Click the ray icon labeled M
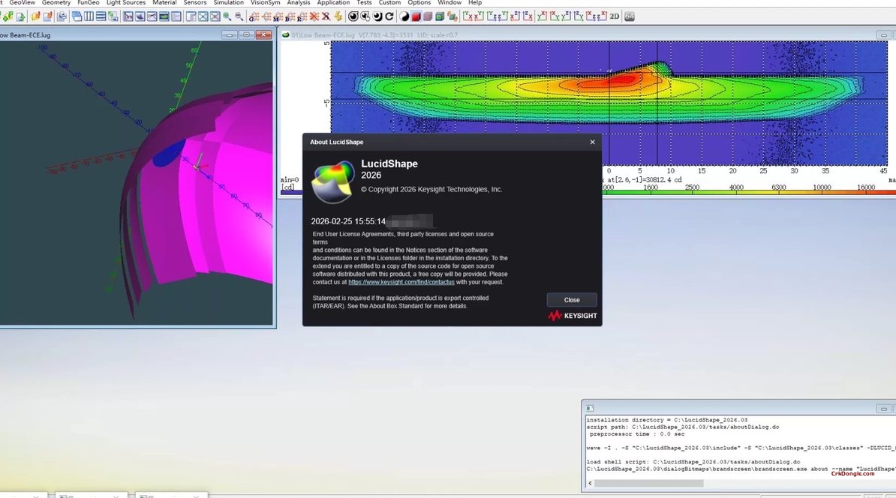Image resolution: width=896 pixels, height=498 pixels. click(x=278, y=16)
